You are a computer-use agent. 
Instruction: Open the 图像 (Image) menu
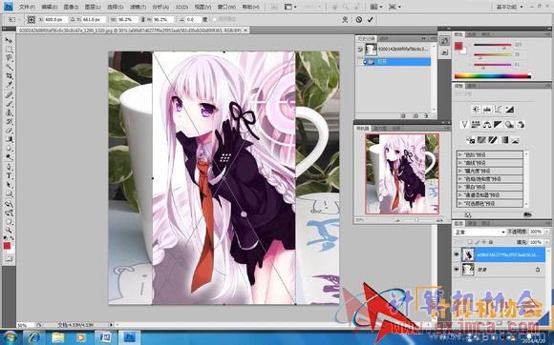(x=71, y=7)
